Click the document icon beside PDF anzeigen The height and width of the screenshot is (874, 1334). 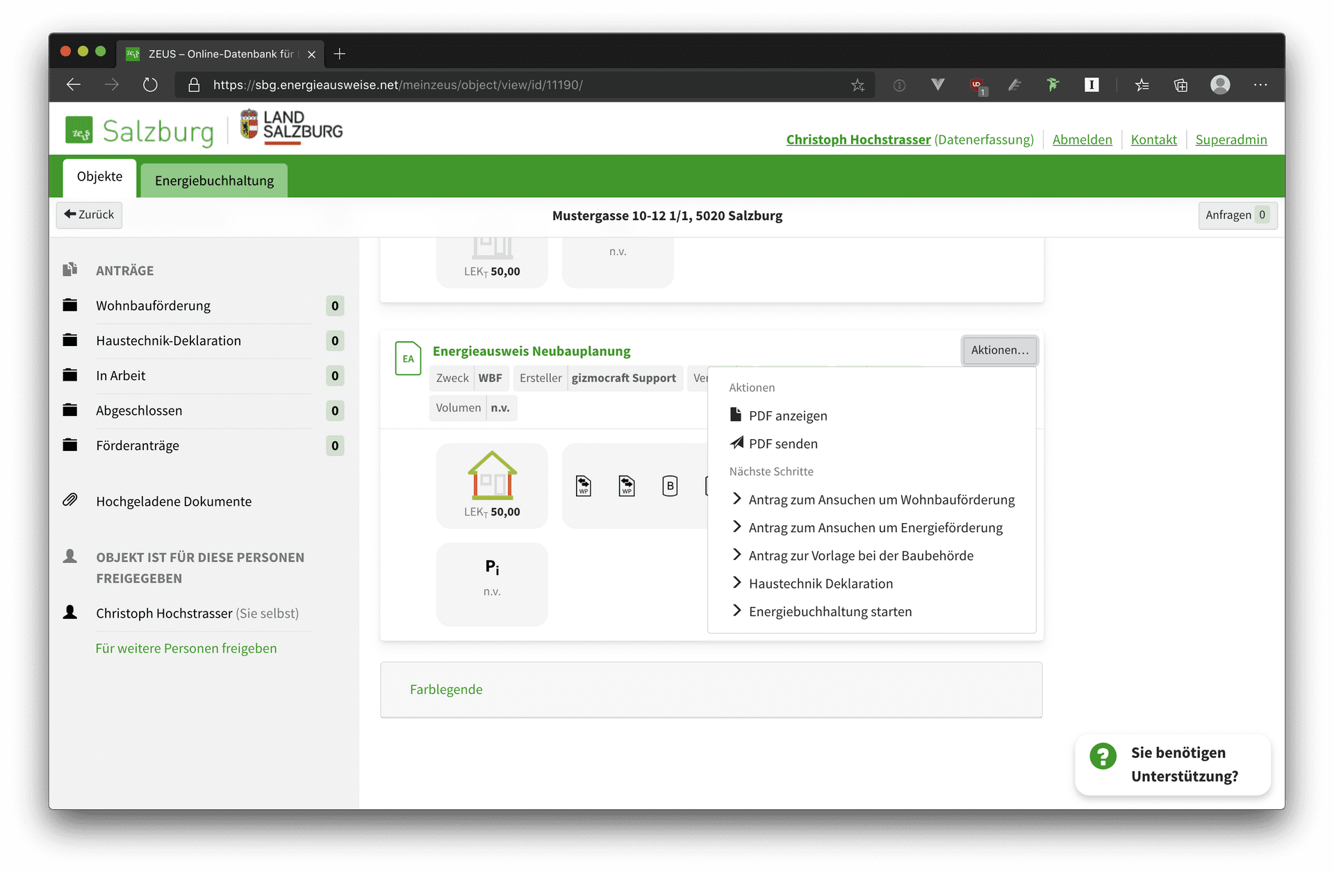(x=735, y=414)
